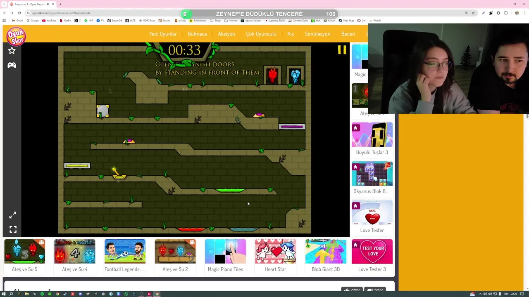Open the Windows Start button

4,294
